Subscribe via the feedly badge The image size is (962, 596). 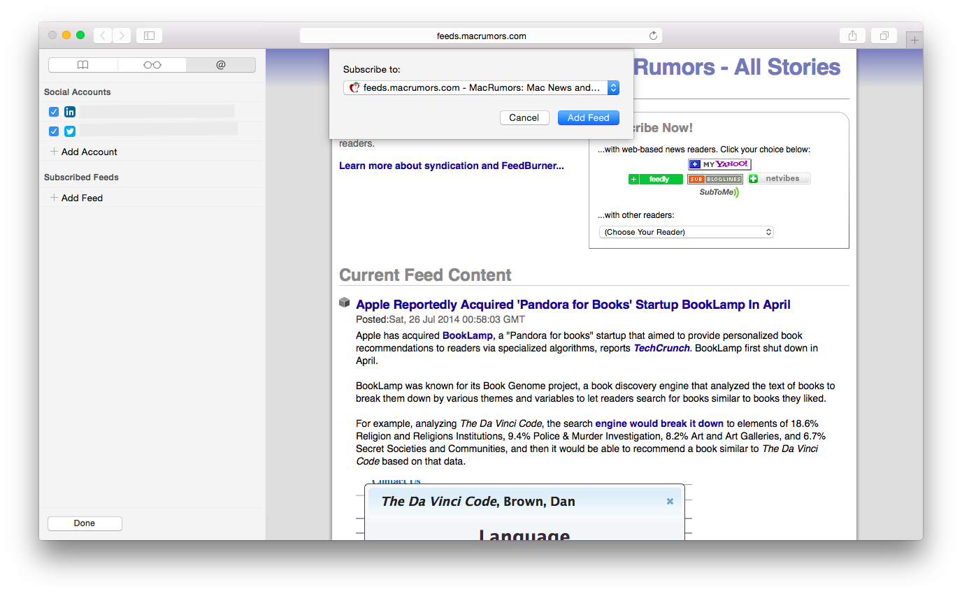656,179
